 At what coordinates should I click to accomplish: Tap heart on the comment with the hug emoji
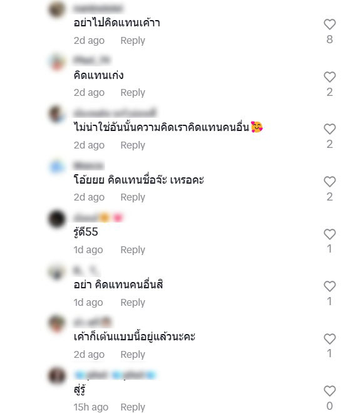(329, 129)
